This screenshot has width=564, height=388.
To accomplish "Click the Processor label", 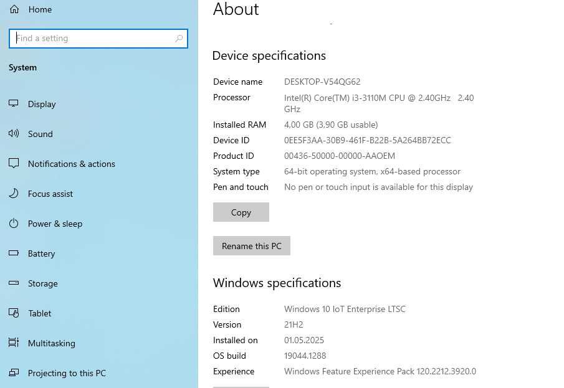I will tap(232, 97).
